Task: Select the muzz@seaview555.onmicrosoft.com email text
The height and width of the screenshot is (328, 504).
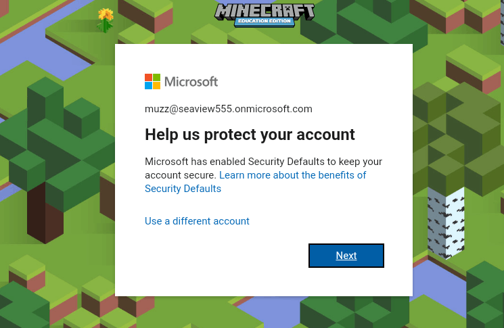Action: pos(229,109)
